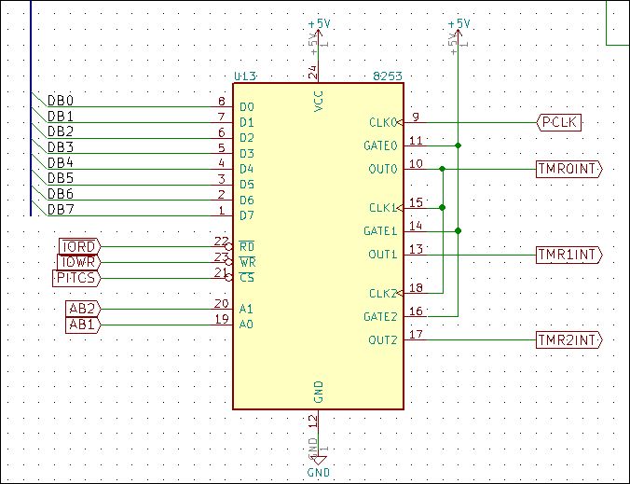The width and height of the screenshot is (630, 484).
Task: Click the junction dot at CLK1 wire
Action: (443, 208)
